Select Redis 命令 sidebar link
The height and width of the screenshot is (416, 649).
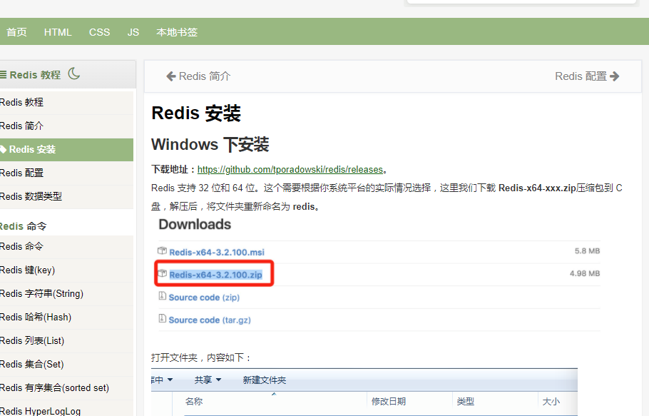click(66, 247)
